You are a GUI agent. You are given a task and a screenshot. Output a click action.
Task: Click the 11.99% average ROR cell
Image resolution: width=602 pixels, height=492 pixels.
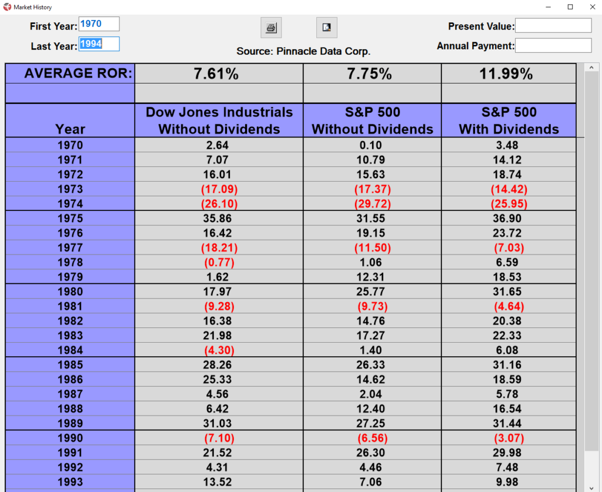[509, 74]
